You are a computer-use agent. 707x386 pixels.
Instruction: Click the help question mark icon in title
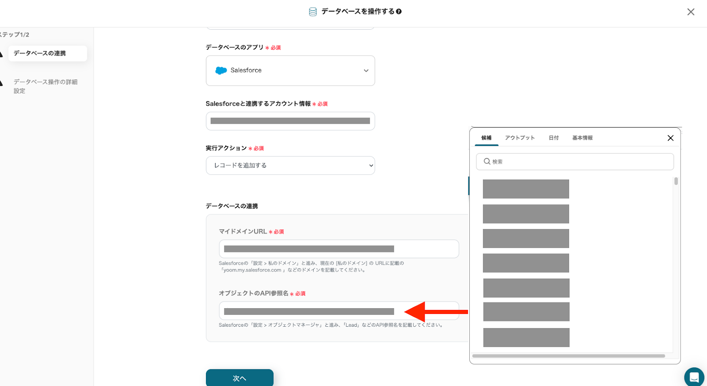(399, 11)
